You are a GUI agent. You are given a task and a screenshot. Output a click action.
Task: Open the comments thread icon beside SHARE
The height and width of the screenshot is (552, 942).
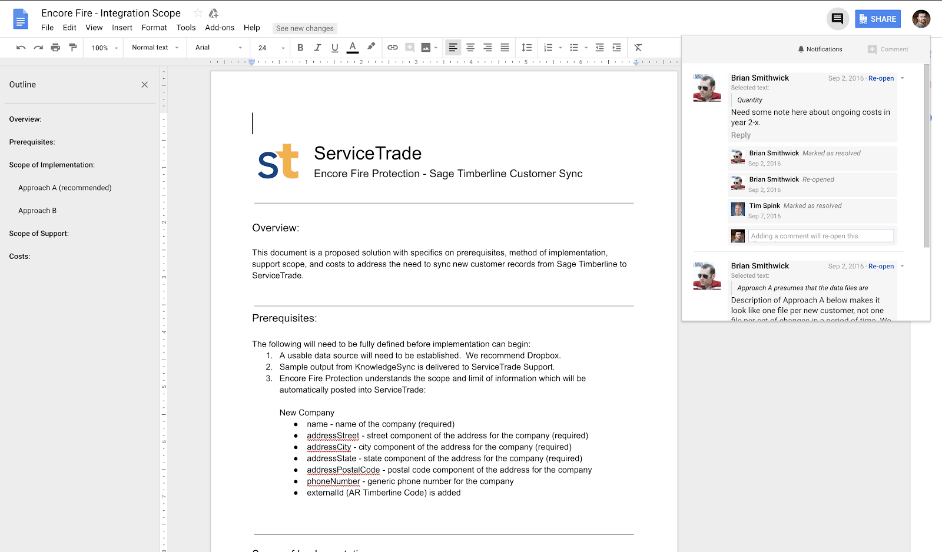pyautogui.click(x=837, y=19)
